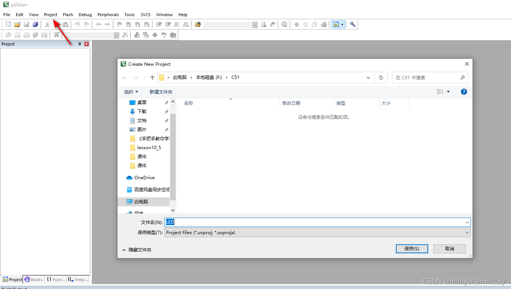This screenshot has width=511, height=289.
Task: Click the Save floppy-disk toolbar icon
Action: [x=26, y=24]
